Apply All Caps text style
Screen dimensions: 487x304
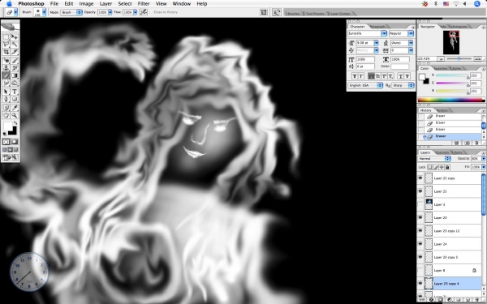[371, 76]
